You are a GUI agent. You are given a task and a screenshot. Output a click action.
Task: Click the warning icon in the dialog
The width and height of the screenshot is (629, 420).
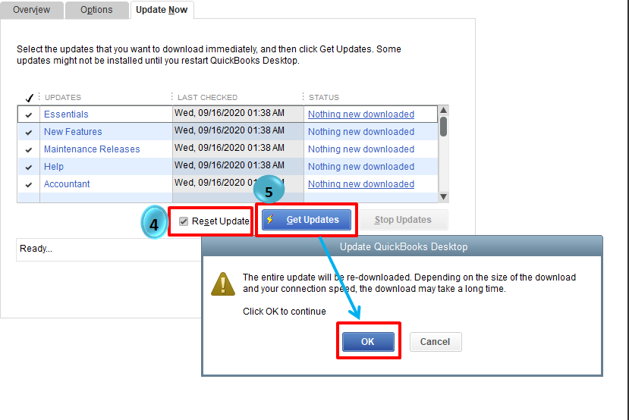pyautogui.click(x=223, y=284)
